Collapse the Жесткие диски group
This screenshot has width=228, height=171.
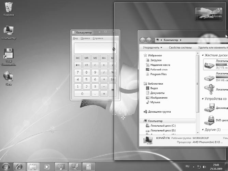pyautogui.click(x=203, y=55)
